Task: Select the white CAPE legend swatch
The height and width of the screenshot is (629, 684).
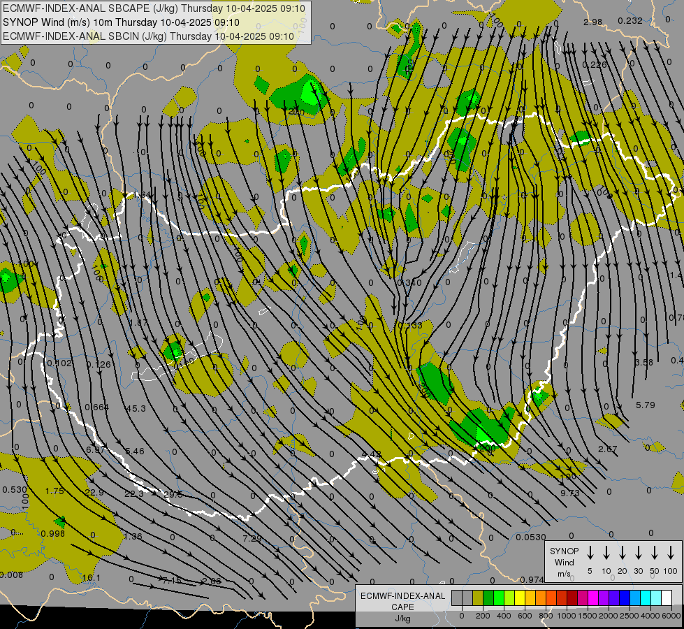Action: (x=666, y=598)
